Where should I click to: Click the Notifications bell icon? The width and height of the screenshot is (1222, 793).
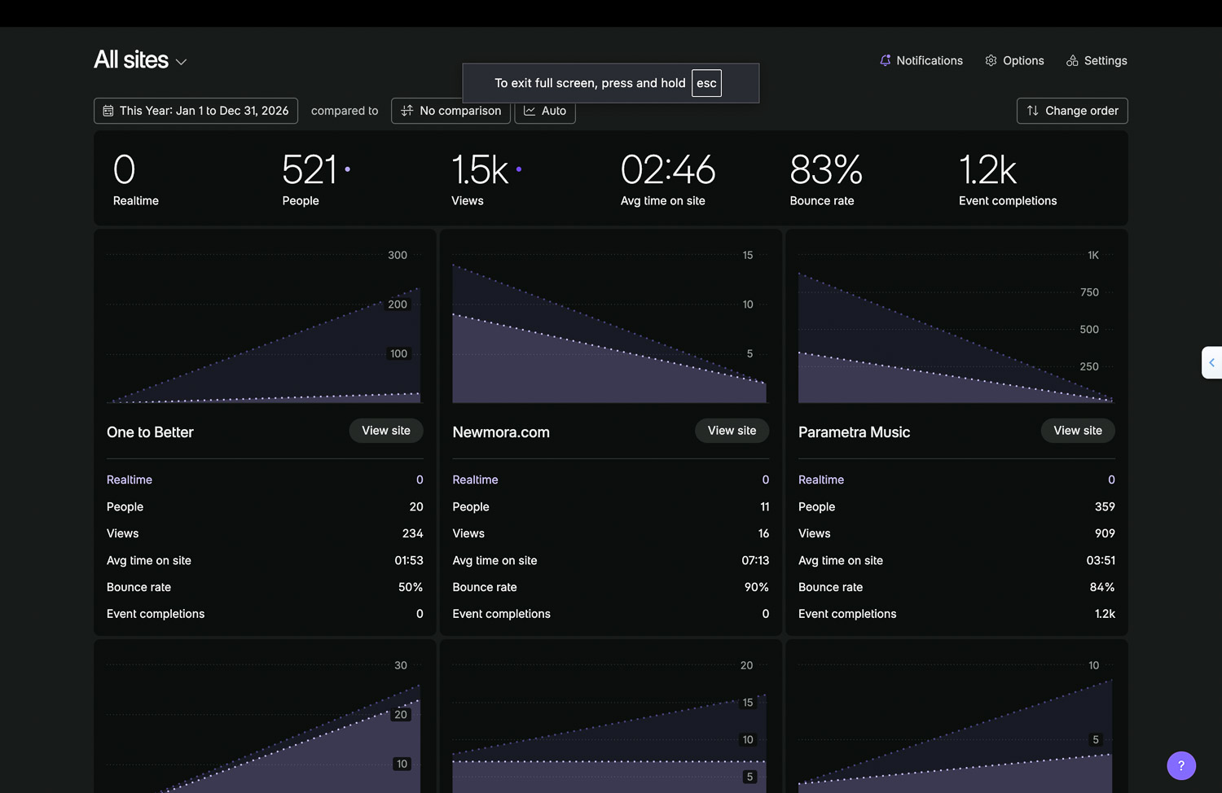[886, 60]
